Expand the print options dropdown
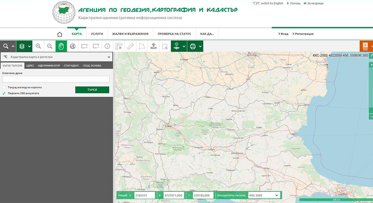This screenshot has height=203, width=373. tap(201, 46)
